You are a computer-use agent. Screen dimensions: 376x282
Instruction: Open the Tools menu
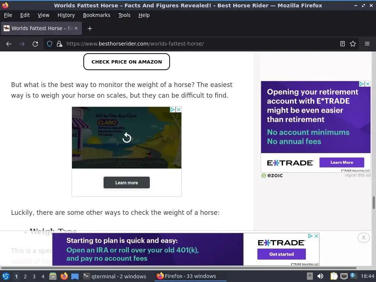(x=124, y=15)
